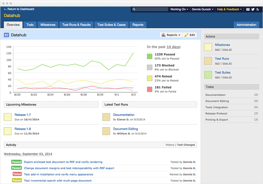Click View All under Test Runs
The image size is (263, 184).
[x=227, y=64]
